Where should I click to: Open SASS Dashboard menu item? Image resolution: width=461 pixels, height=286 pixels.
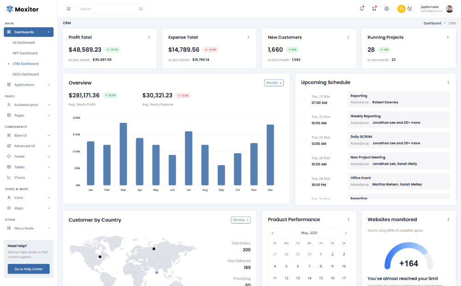[x=26, y=74]
